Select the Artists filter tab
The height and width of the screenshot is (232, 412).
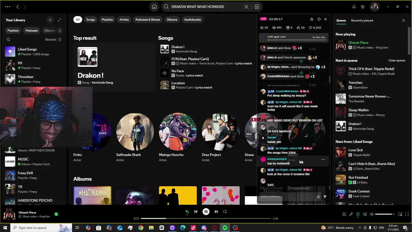click(124, 20)
